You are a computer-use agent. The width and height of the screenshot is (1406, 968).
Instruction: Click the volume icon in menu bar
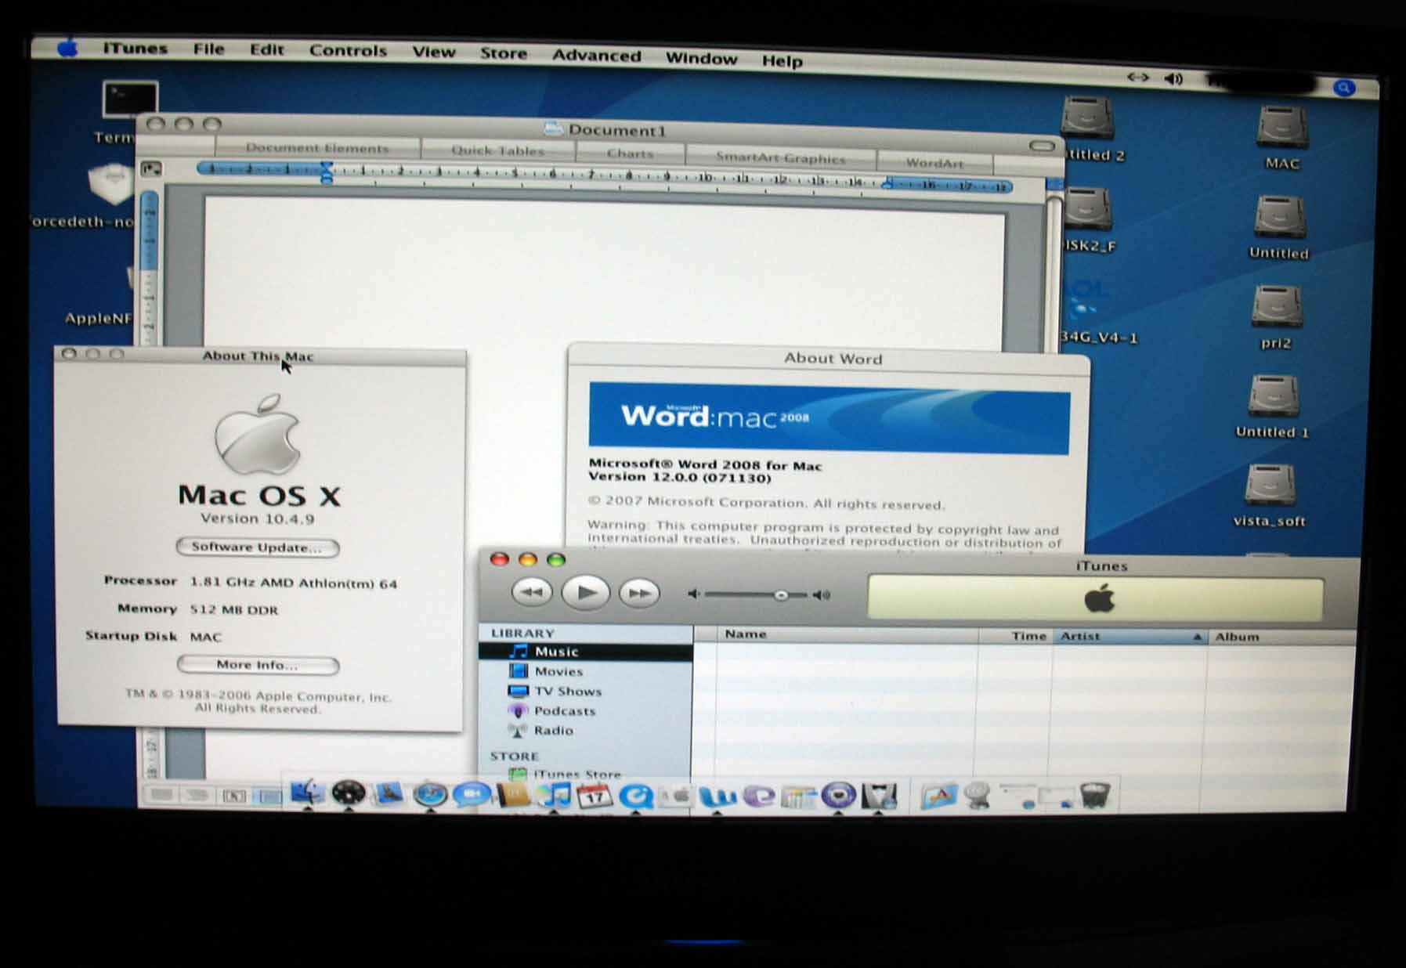click(1173, 79)
